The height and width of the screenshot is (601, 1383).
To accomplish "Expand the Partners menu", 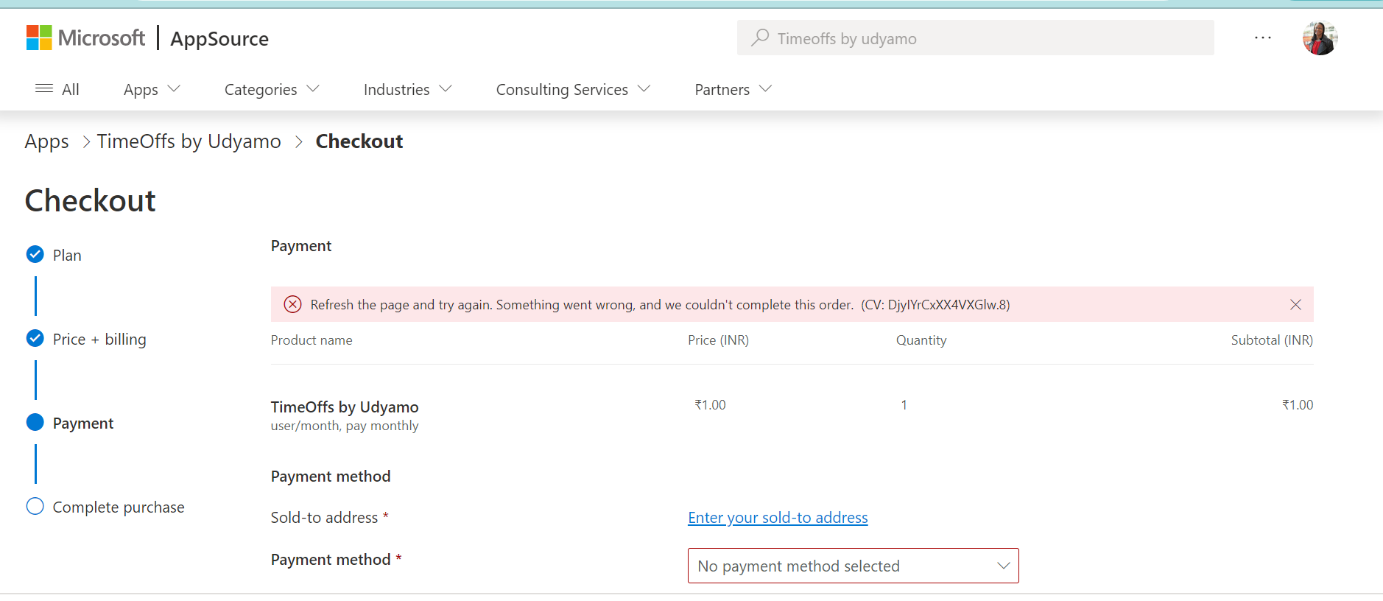I will pos(733,89).
